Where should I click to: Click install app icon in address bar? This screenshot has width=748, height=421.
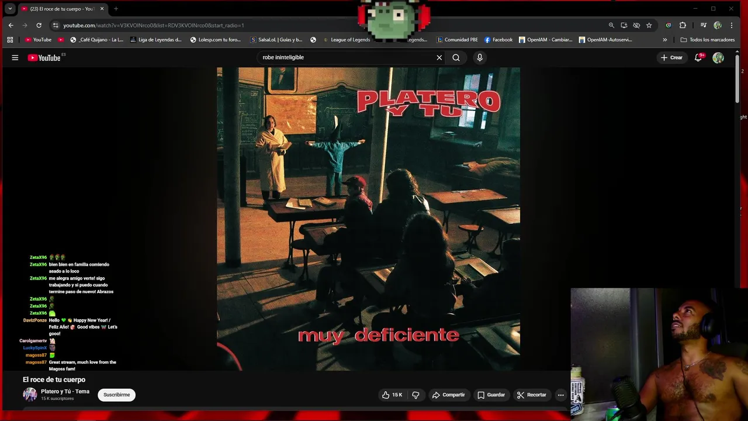(x=624, y=25)
